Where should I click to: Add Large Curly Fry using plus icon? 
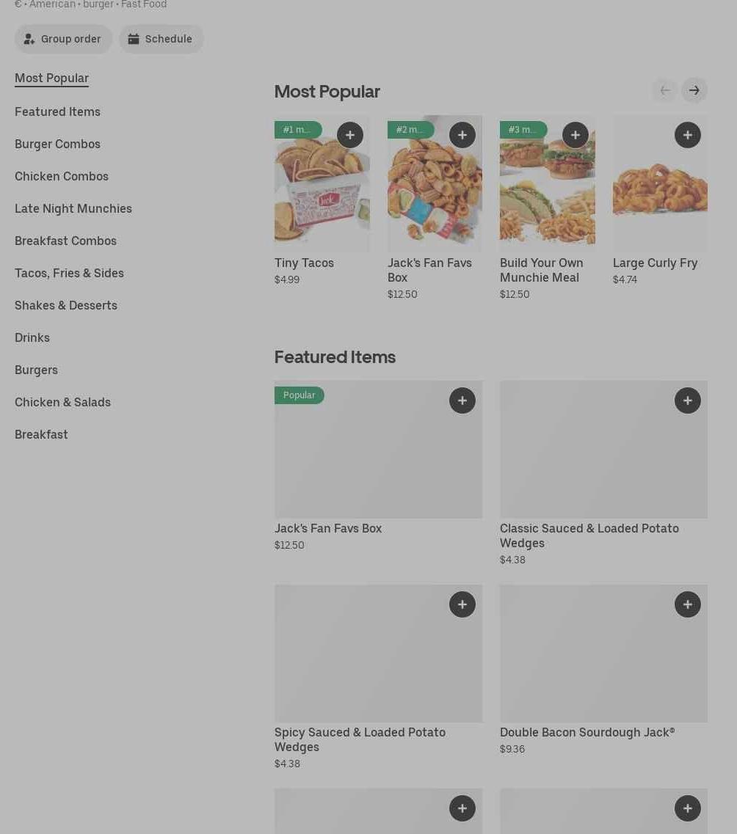click(687, 135)
